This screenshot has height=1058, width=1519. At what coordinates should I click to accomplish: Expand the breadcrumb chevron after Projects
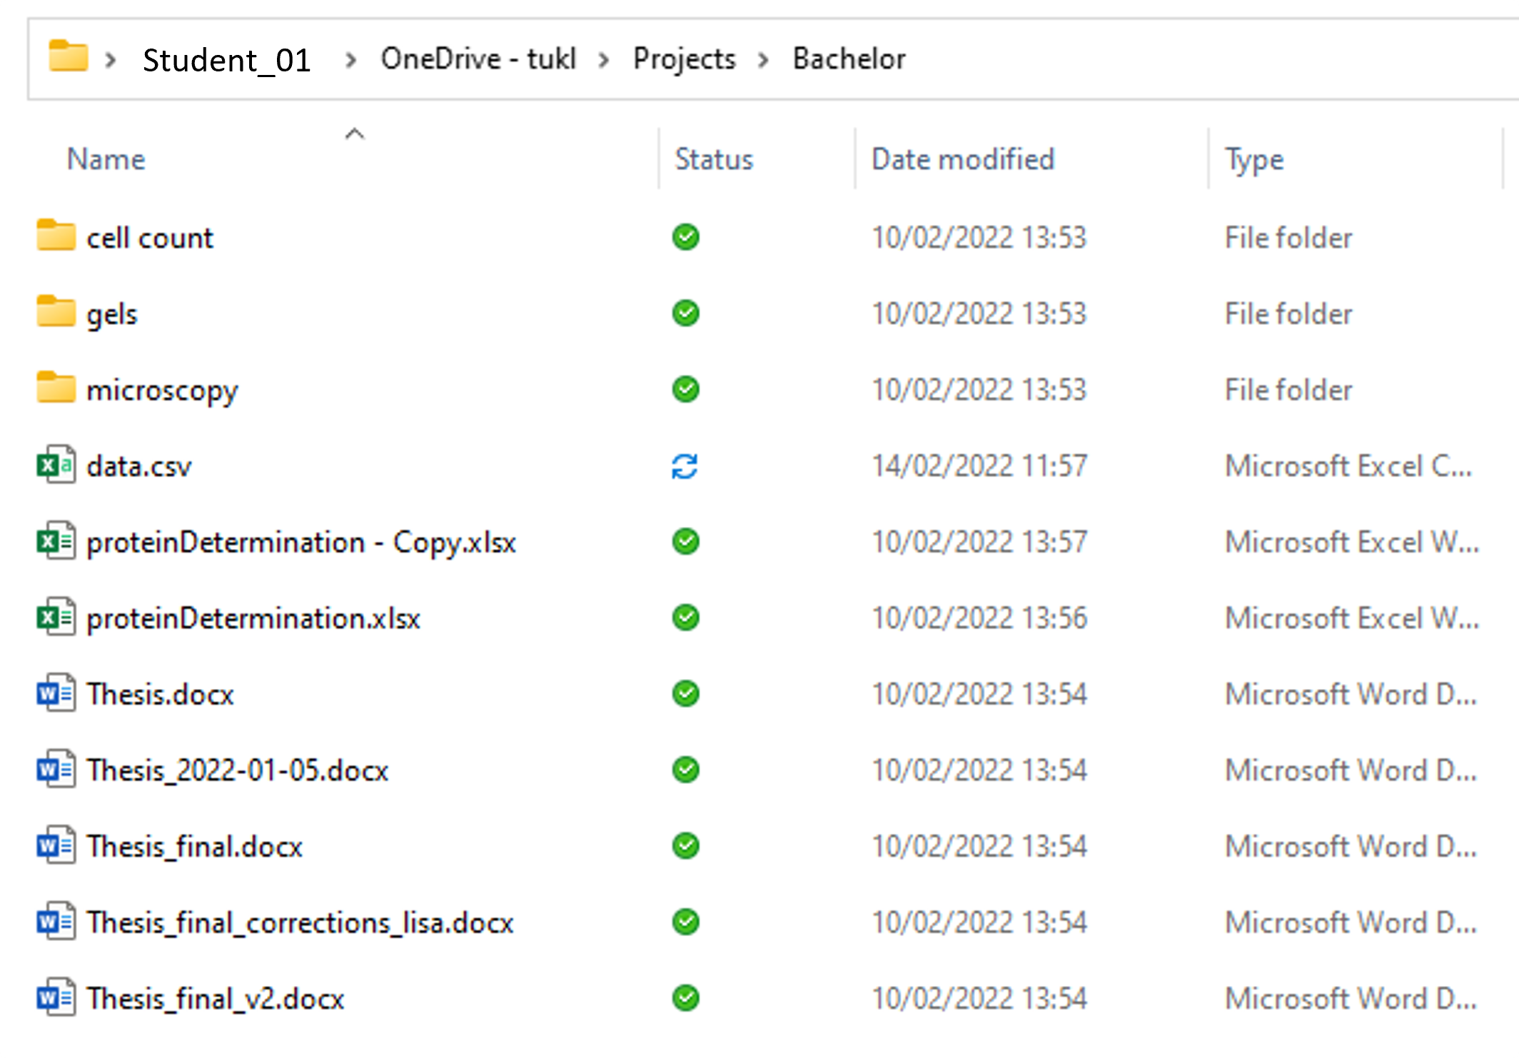tap(763, 60)
